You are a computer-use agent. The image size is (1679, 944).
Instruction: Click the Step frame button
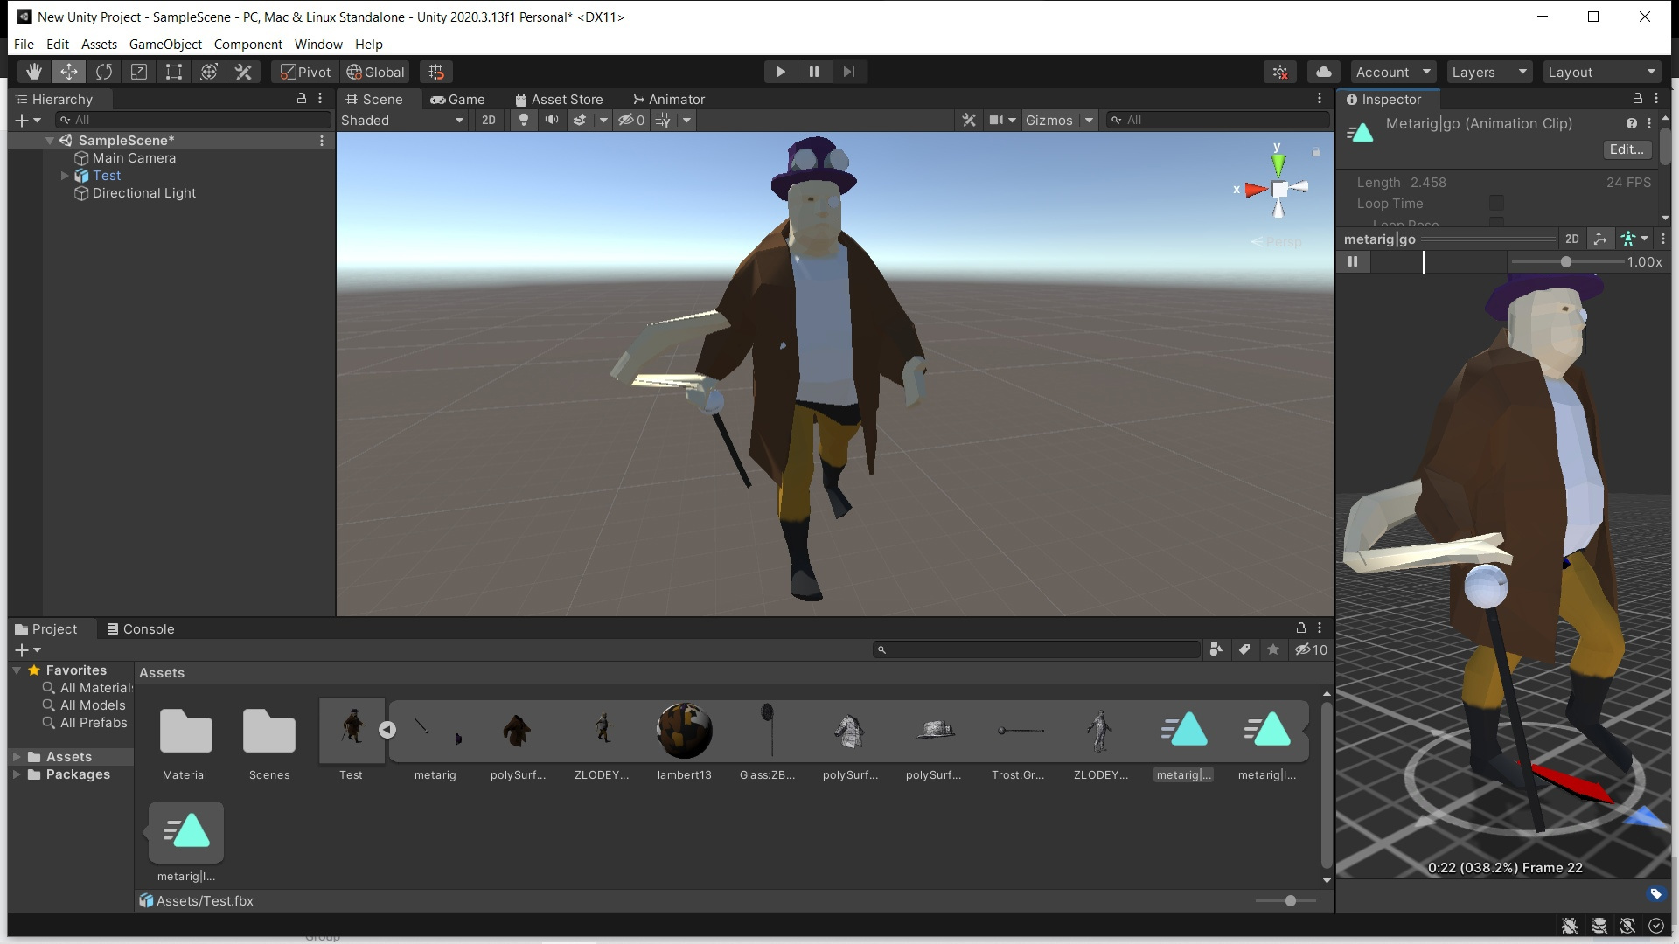coord(848,72)
